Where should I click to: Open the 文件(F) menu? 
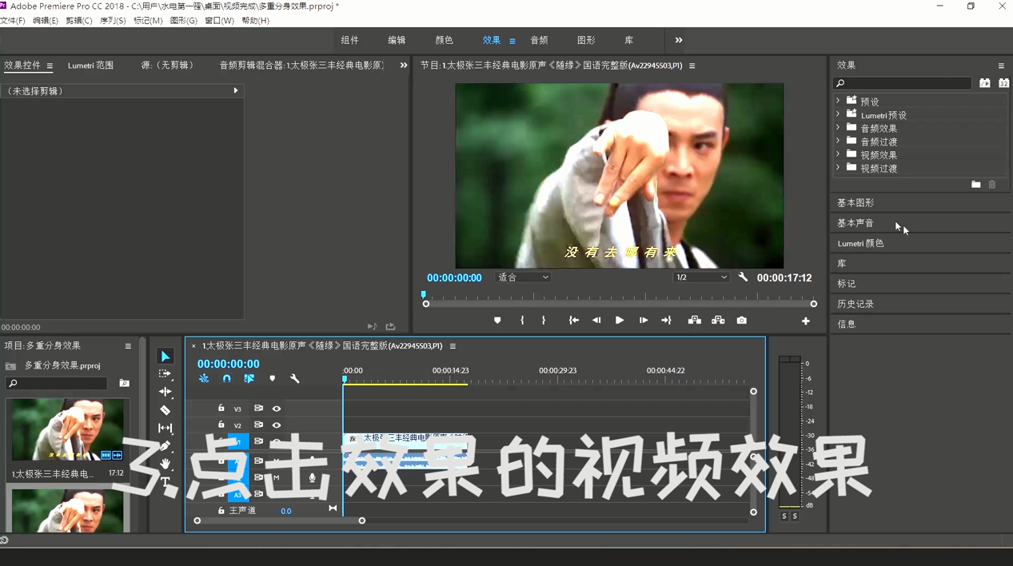pos(13,21)
